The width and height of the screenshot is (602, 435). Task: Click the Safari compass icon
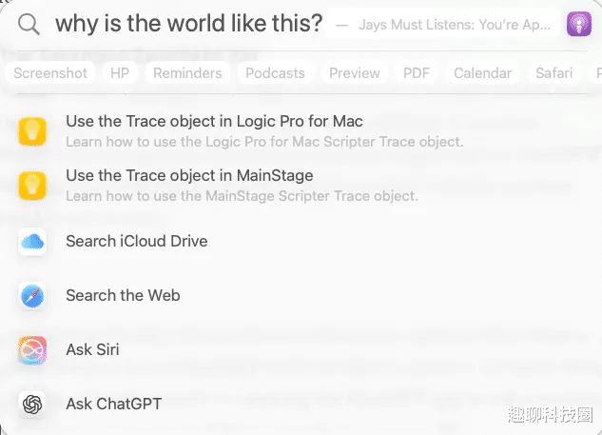click(x=32, y=296)
